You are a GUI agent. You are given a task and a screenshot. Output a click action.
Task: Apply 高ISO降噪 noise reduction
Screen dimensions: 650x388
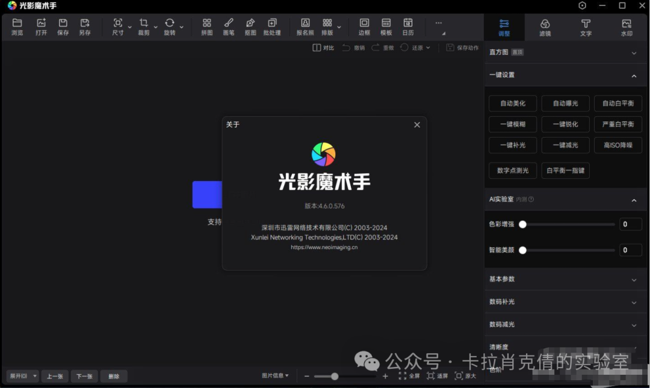point(617,145)
